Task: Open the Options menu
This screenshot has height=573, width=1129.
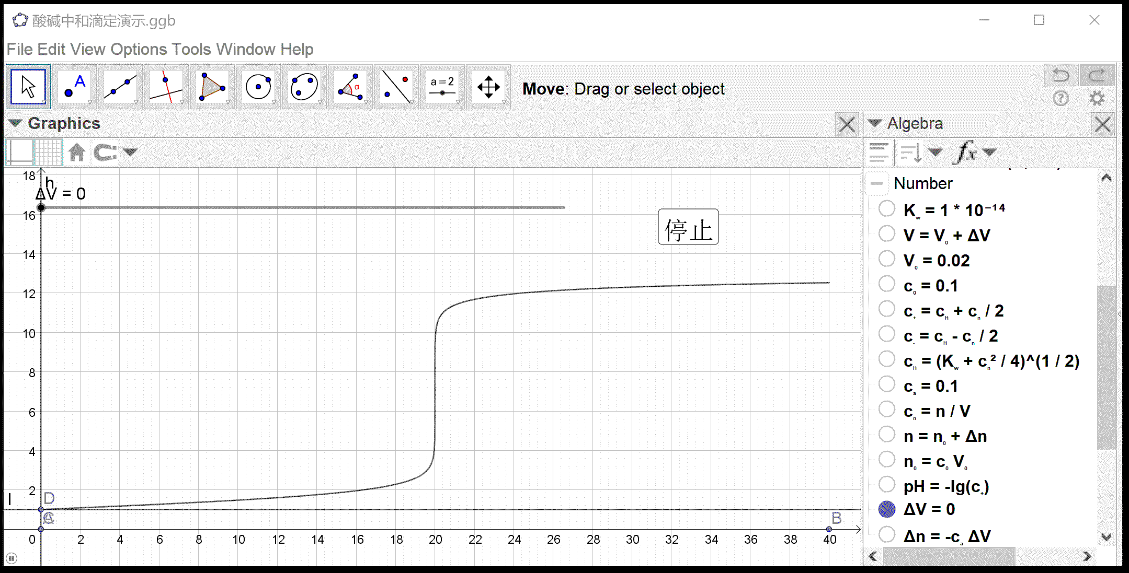Action: point(138,49)
